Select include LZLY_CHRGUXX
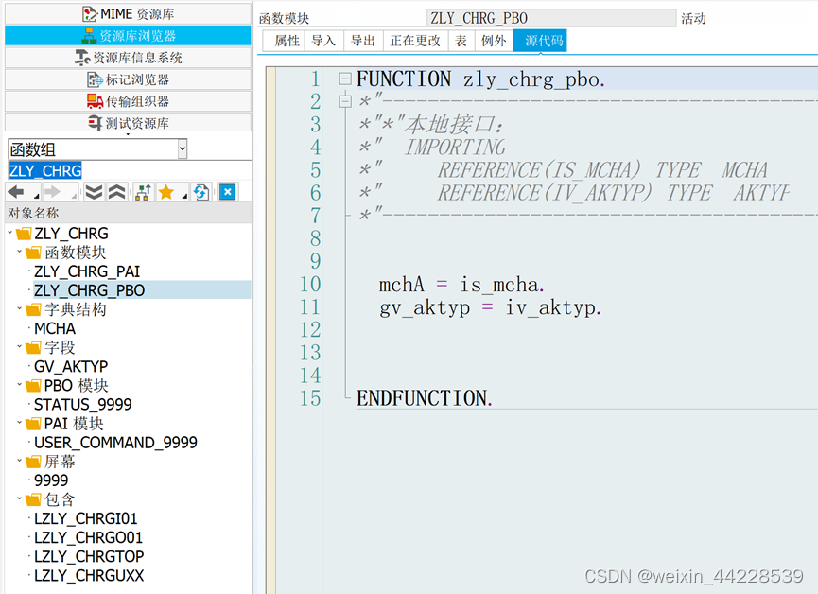 (89, 575)
